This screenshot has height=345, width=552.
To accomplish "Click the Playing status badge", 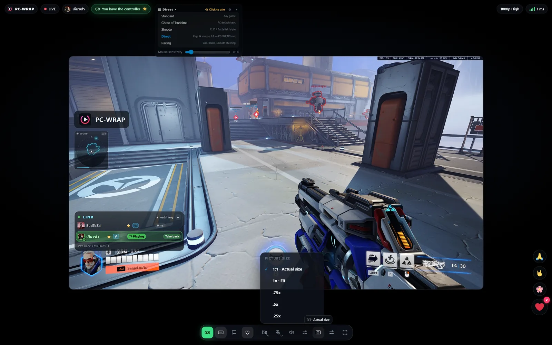I will [136, 236].
